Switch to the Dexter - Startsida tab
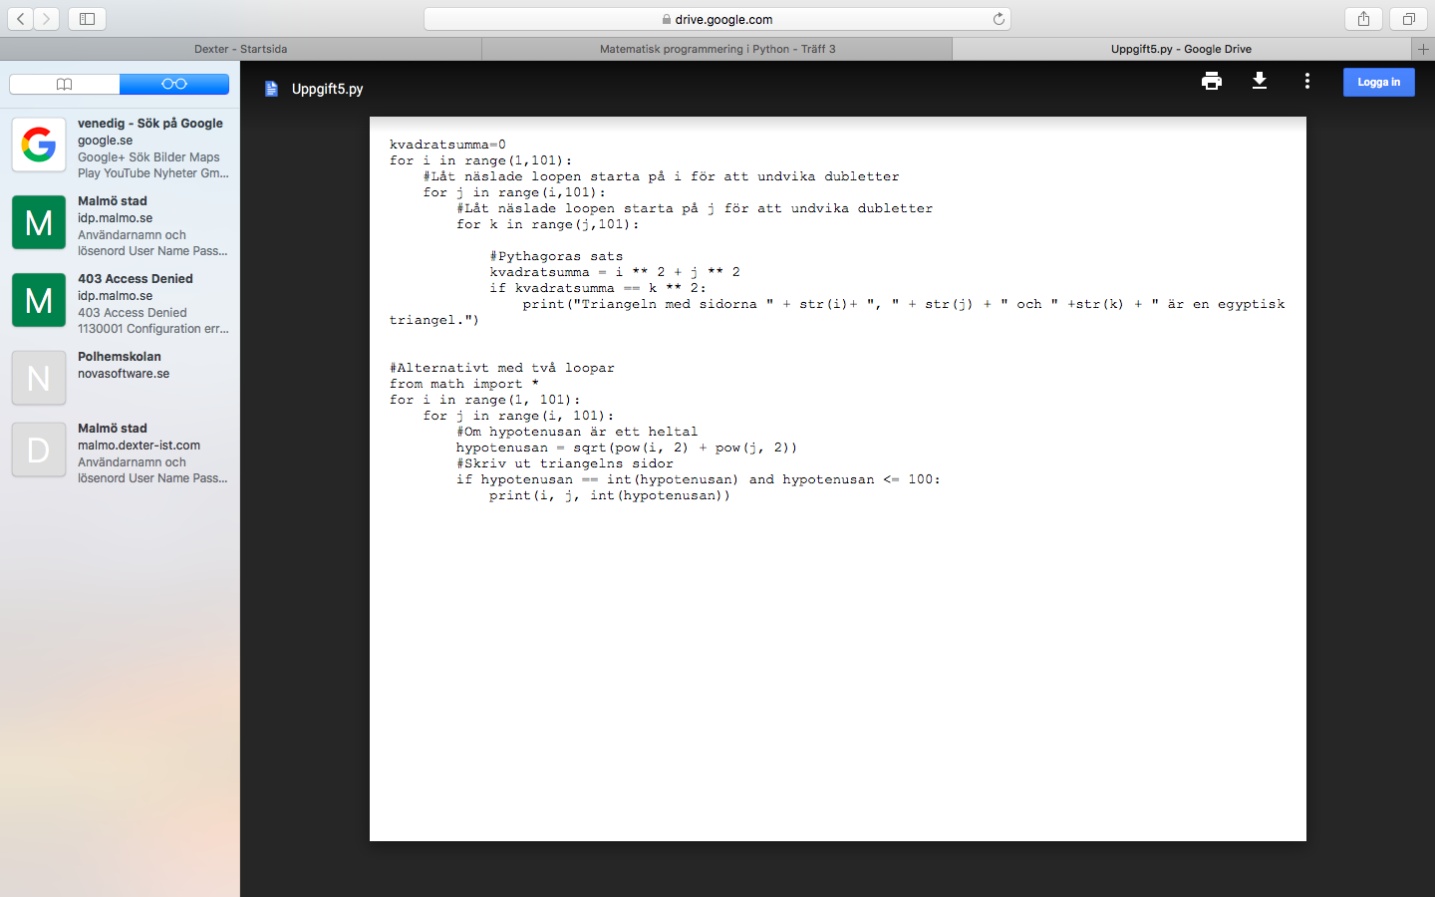This screenshot has width=1435, height=897. coord(240,49)
